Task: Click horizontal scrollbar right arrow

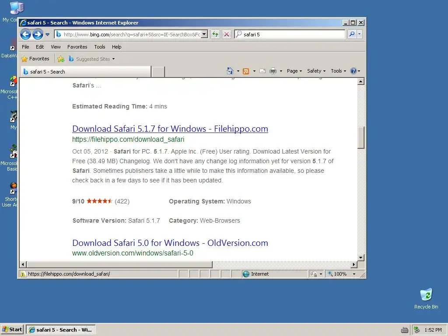Action: pos(354,265)
